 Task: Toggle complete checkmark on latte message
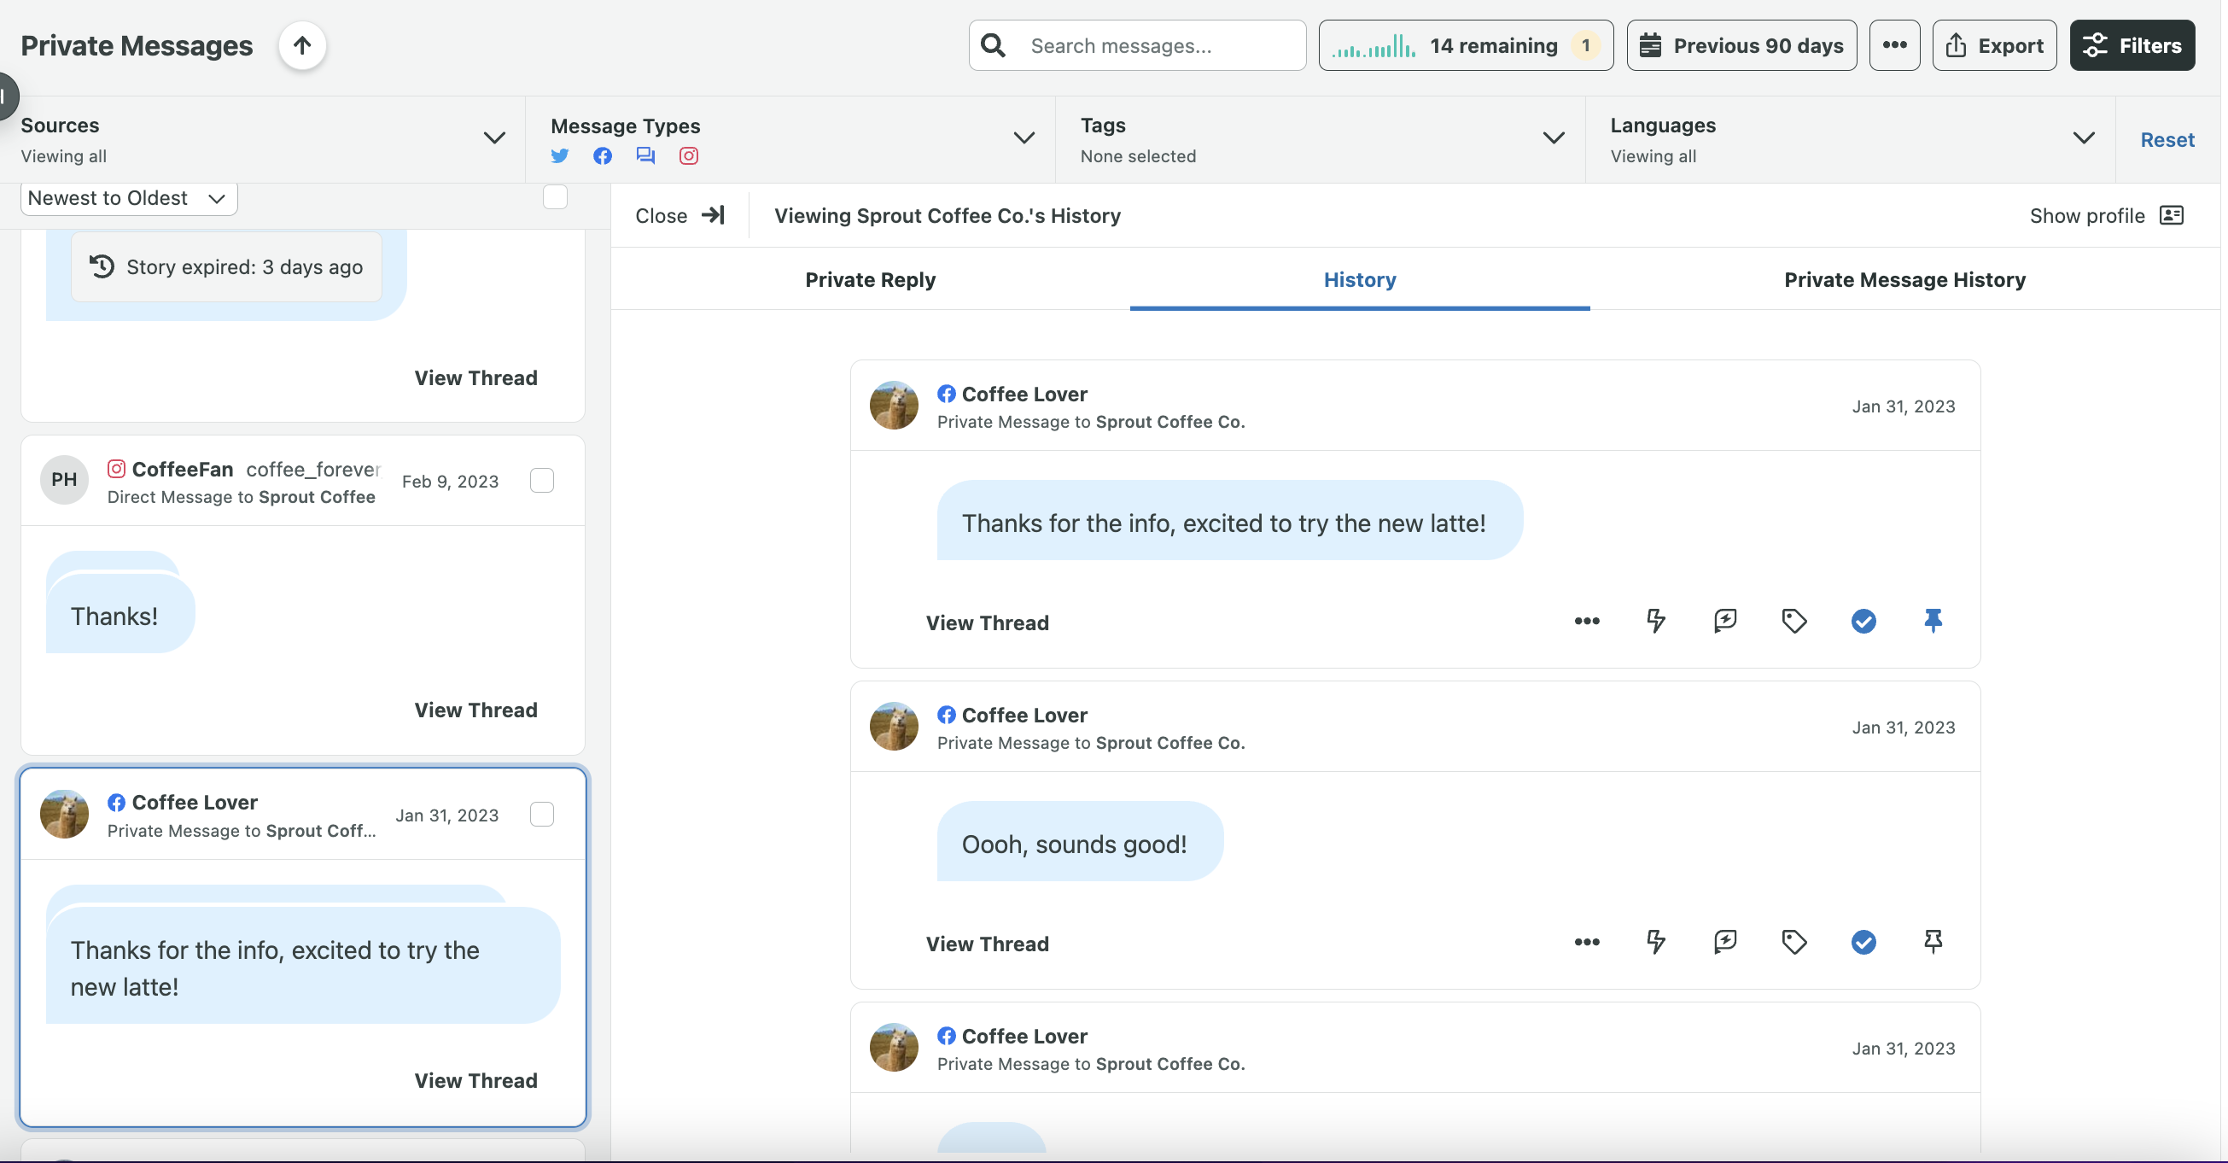click(1863, 621)
